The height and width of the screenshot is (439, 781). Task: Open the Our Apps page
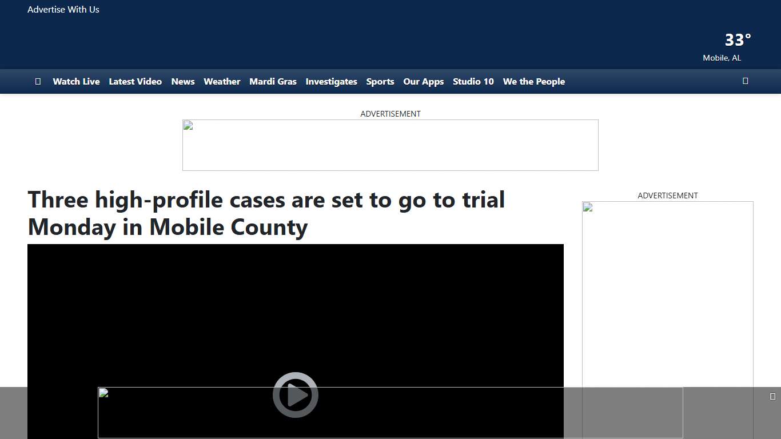click(x=423, y=81)
